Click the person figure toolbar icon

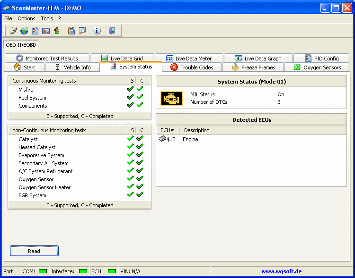point(57,31)
